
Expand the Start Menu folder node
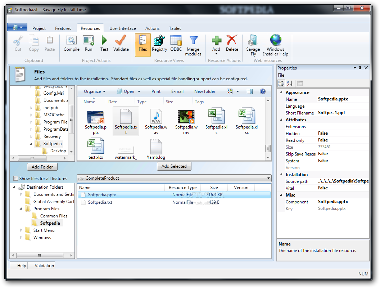[21, 230]
